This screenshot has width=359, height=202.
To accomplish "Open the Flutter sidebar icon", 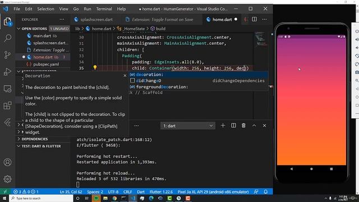I will click(7, 122).
